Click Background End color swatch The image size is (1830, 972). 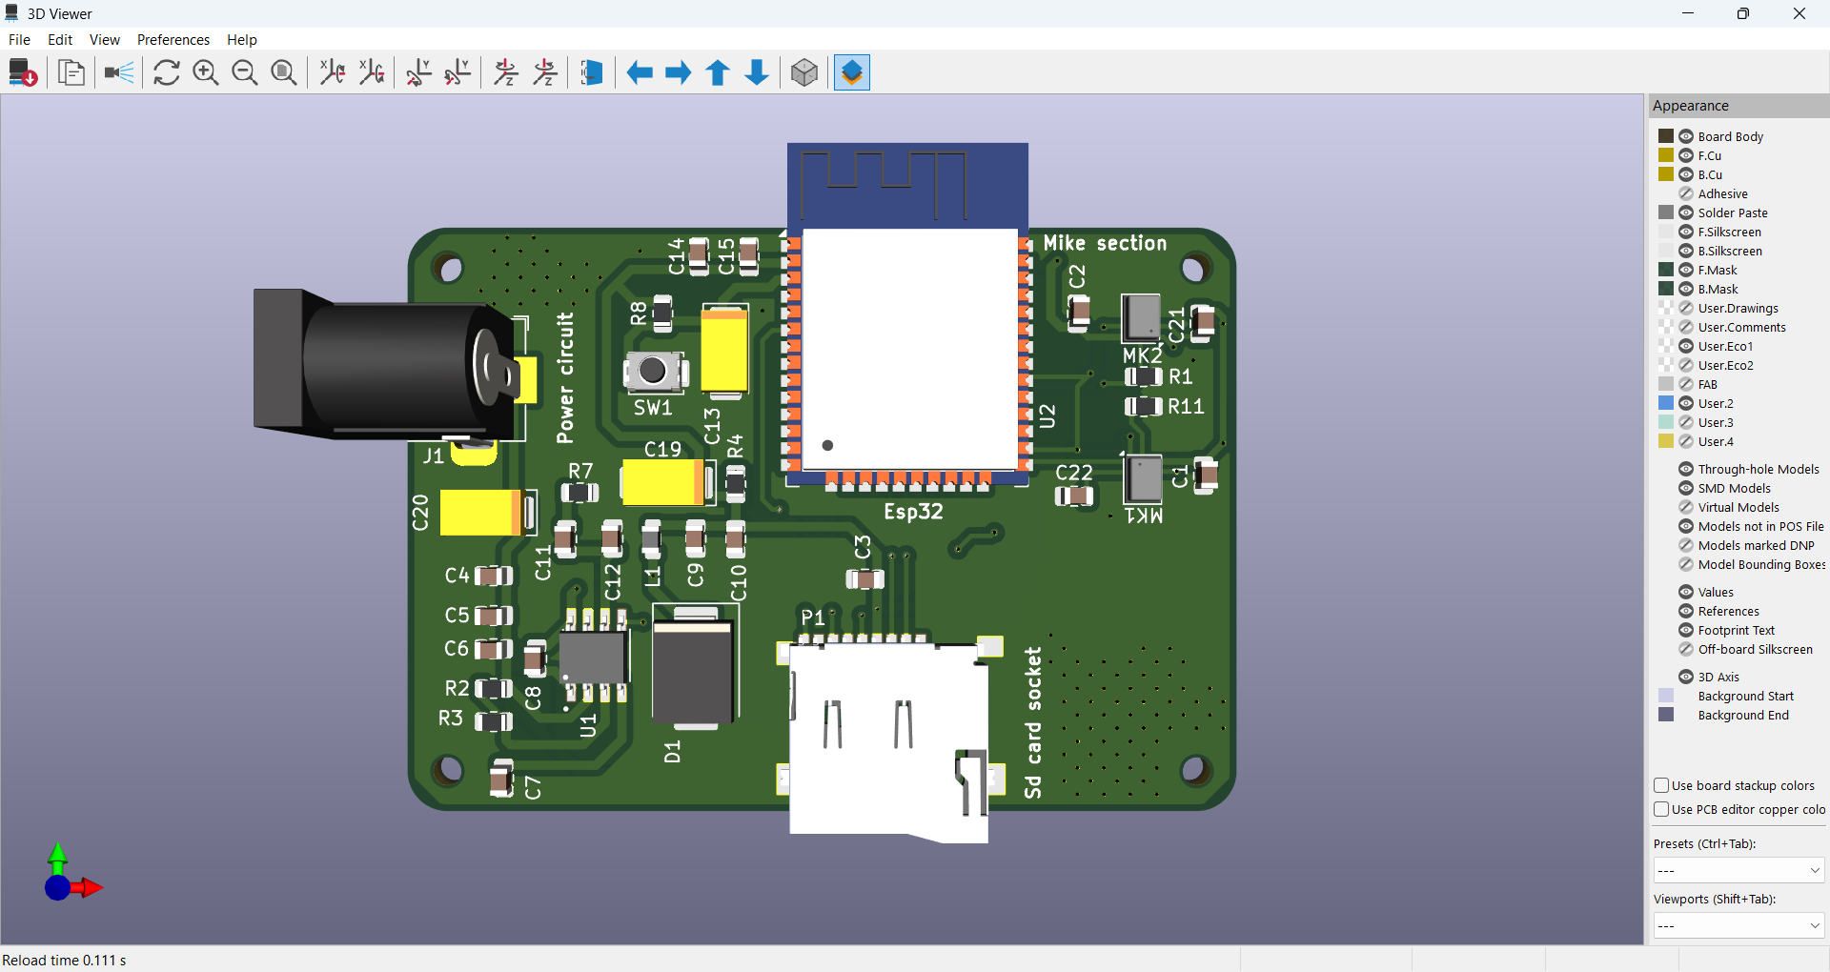coord(1666,715)
